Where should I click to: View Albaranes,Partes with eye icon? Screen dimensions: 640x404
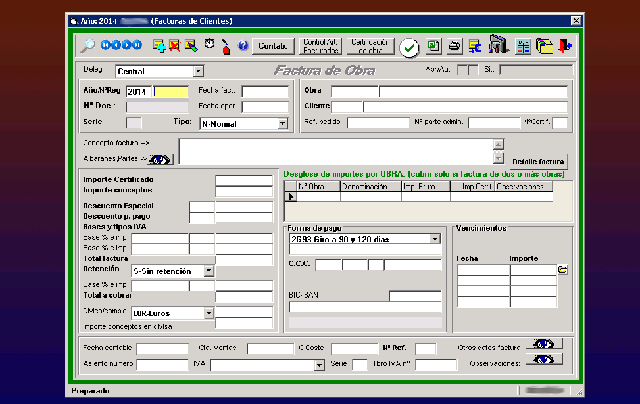160,159
